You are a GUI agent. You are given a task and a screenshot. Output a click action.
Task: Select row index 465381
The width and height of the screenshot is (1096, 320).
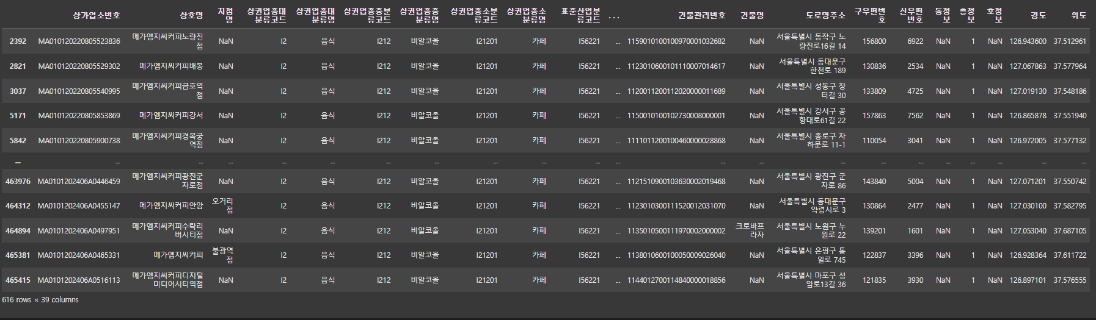tap(18, 255)
